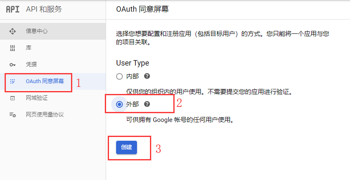
Task: Click the API logo icon
Action: coord(13,9)
